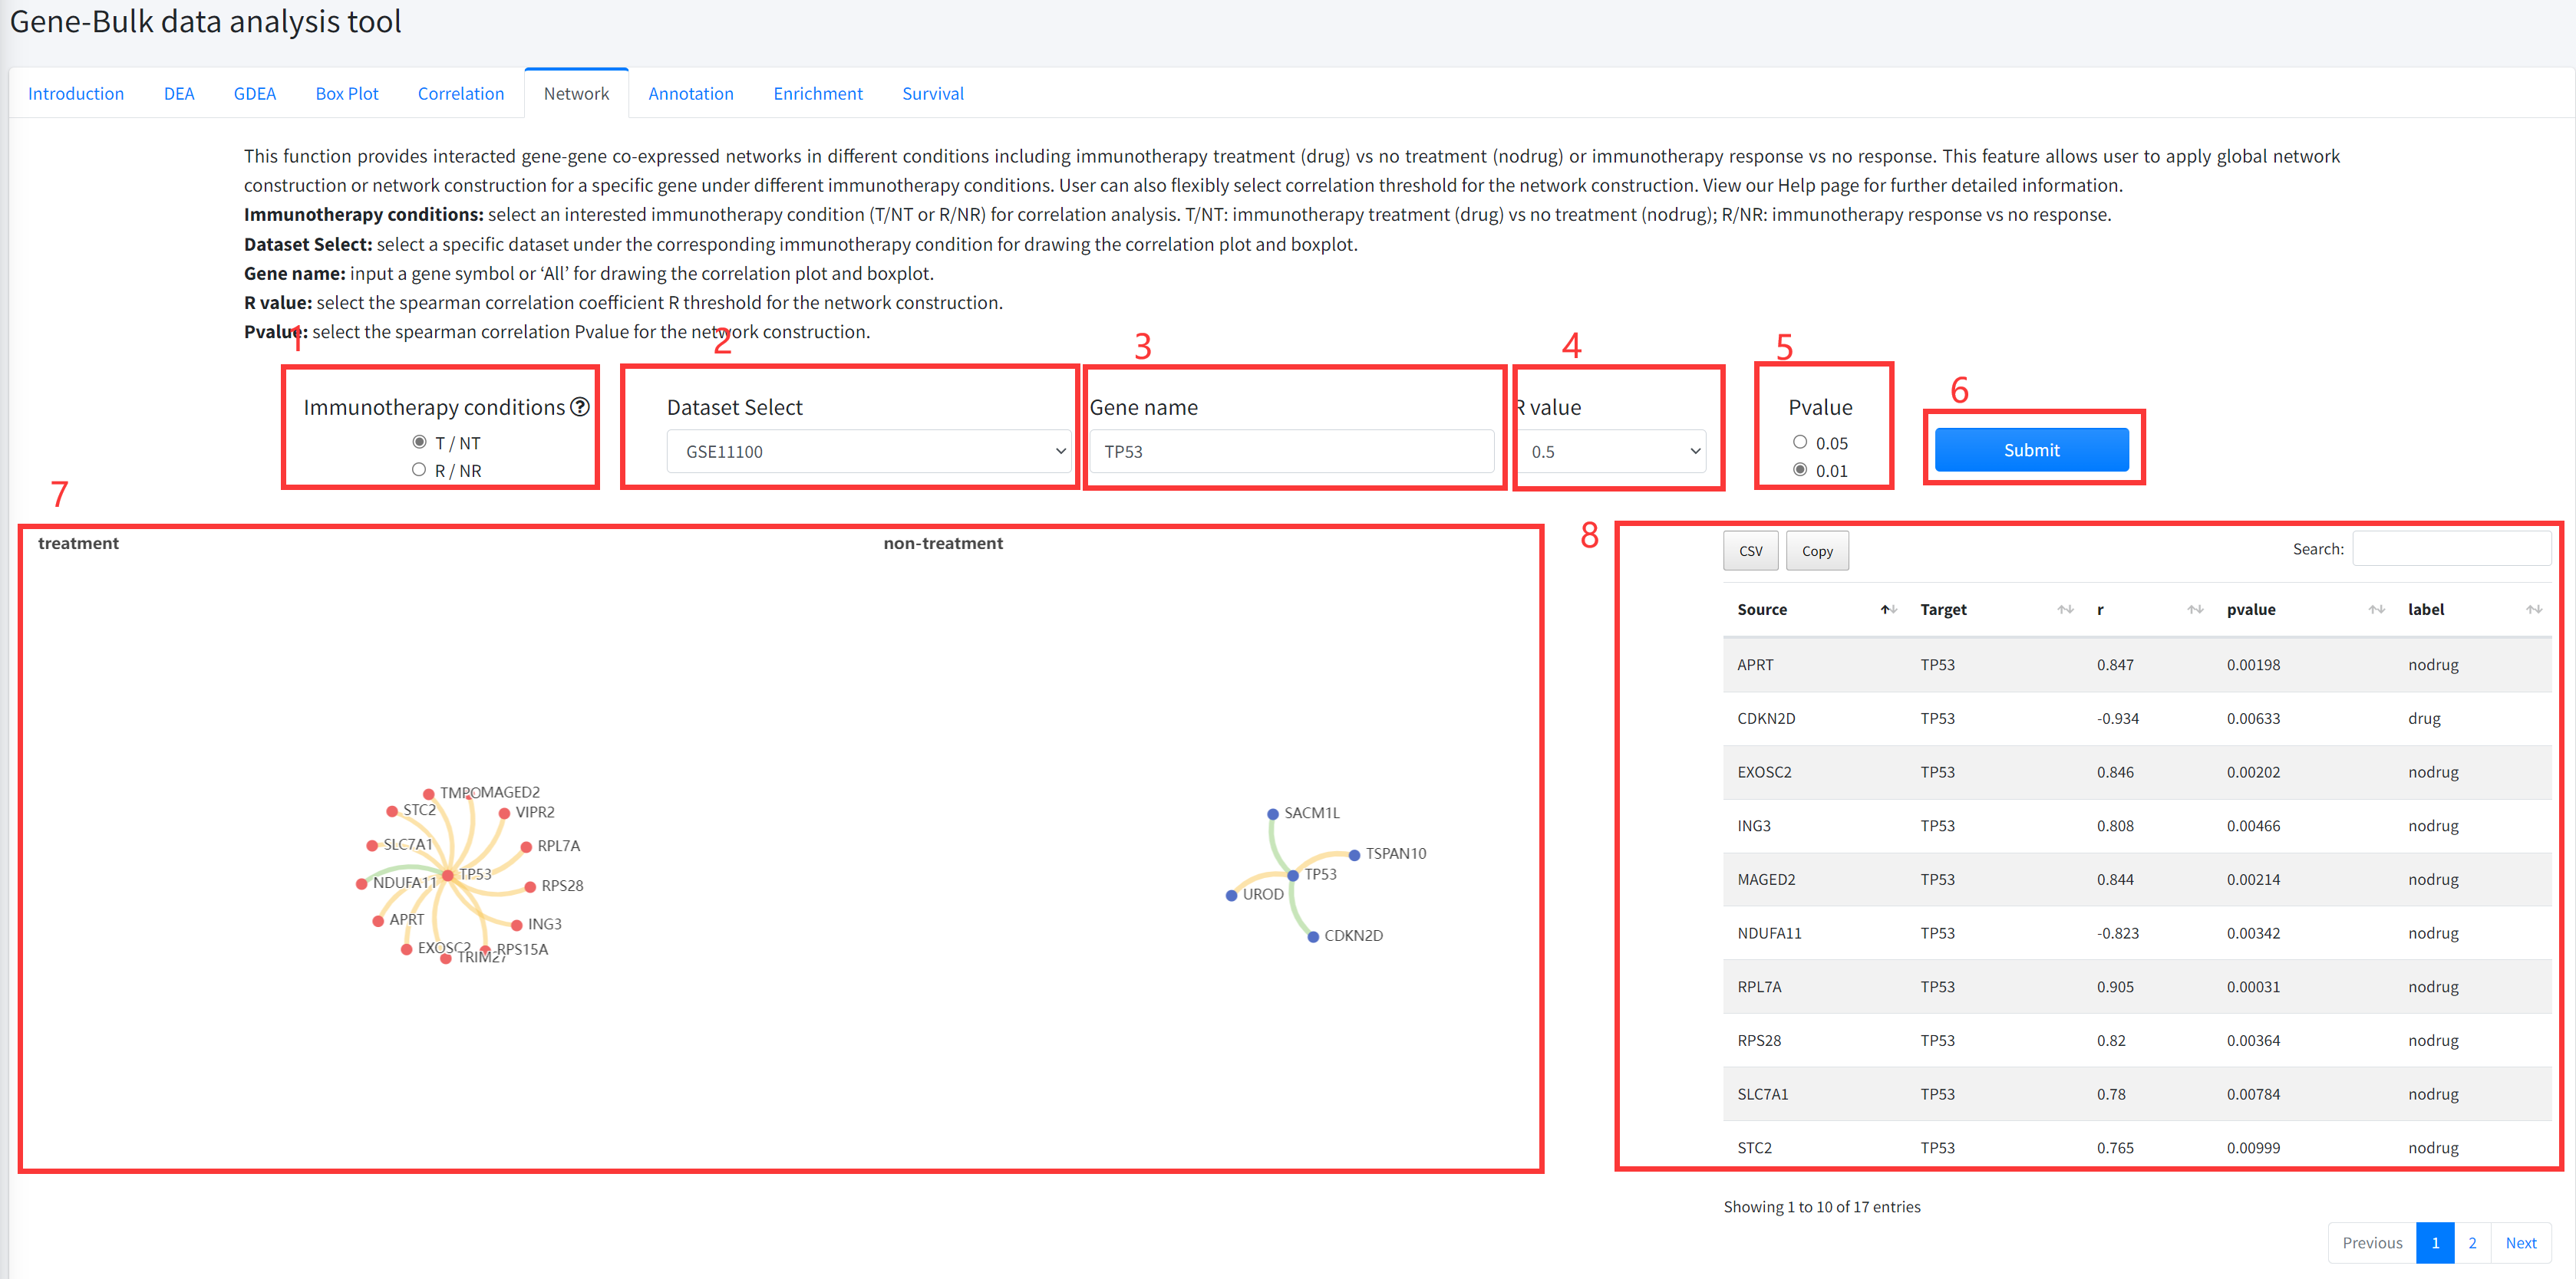Viewport: 2576px width, 1279px height.
Task: Choose the 0.05 Pvalue radio button
Action: [1799, 442]
